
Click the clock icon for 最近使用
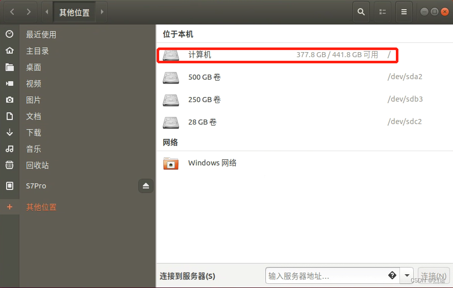pos(10,34)
